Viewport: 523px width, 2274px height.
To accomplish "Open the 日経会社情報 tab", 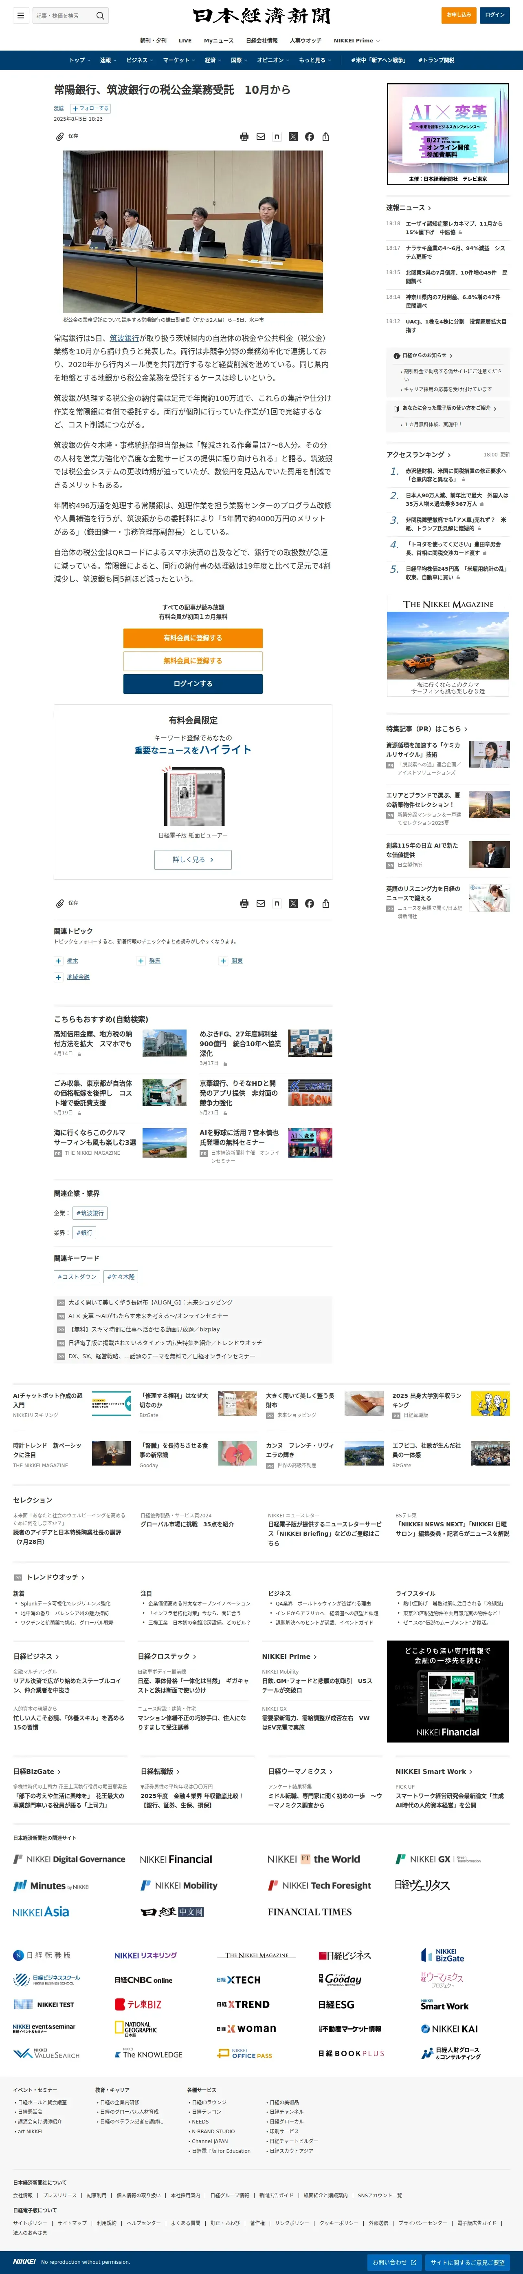I will (262, 41).
